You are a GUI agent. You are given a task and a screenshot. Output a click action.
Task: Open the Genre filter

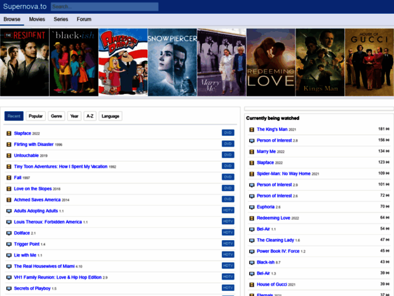pos(57,116)
